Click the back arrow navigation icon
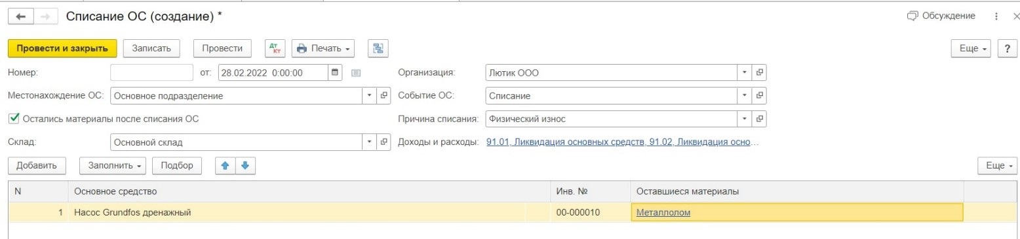 (x=20, y=17)
